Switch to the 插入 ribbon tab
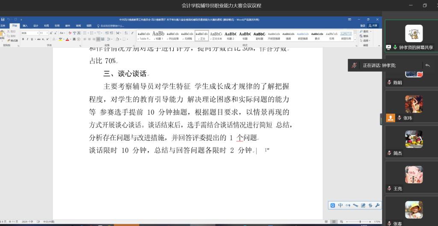438x226 pixels. click(x=25, y=26)
